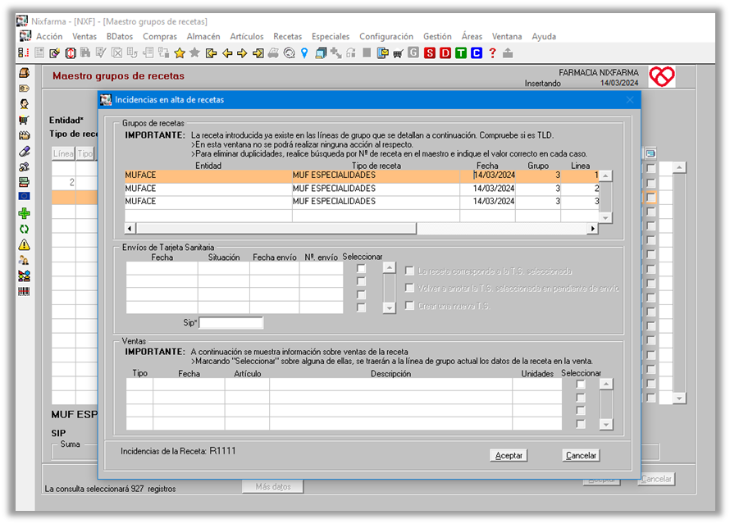730x524 pixels.
Task: Select MUFACE row with Linea 3
Action: pos(362,202)
